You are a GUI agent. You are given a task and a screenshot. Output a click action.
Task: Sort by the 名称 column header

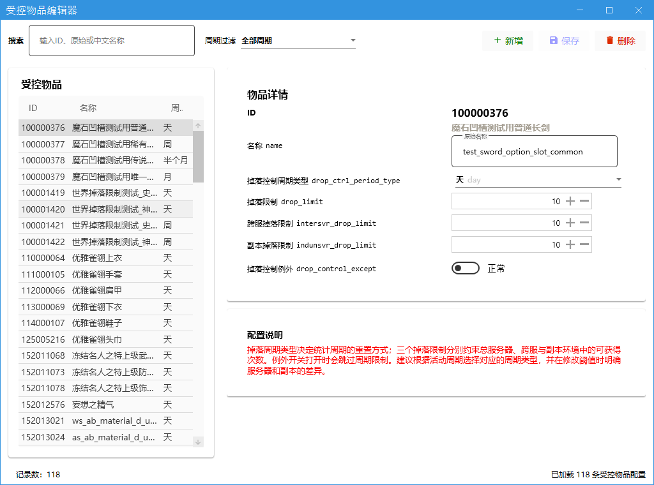[x=88, y=108]
